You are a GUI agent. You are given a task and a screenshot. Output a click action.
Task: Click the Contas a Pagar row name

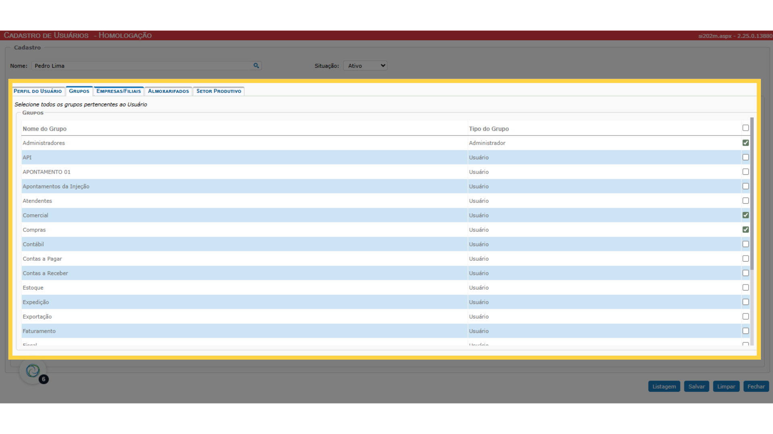point(42,259)
